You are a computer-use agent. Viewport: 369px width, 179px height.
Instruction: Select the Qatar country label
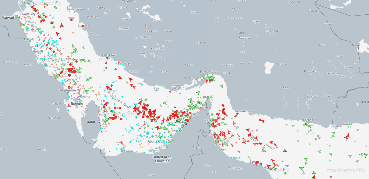(91, 122)
